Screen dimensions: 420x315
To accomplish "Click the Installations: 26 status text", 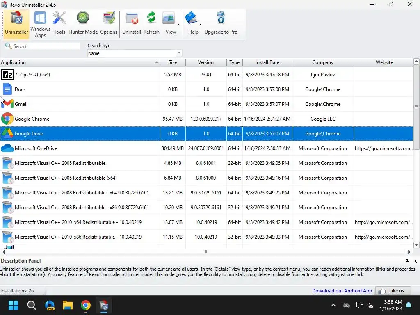I will [17, 291].
